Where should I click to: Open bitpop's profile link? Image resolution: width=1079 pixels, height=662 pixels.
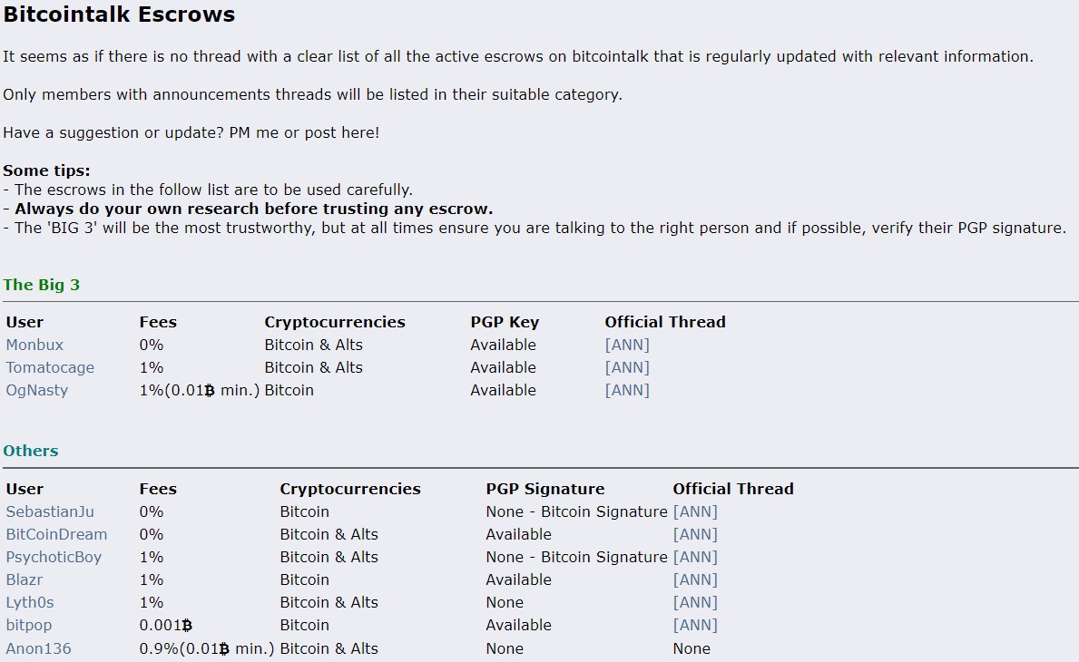pos(29,625)
